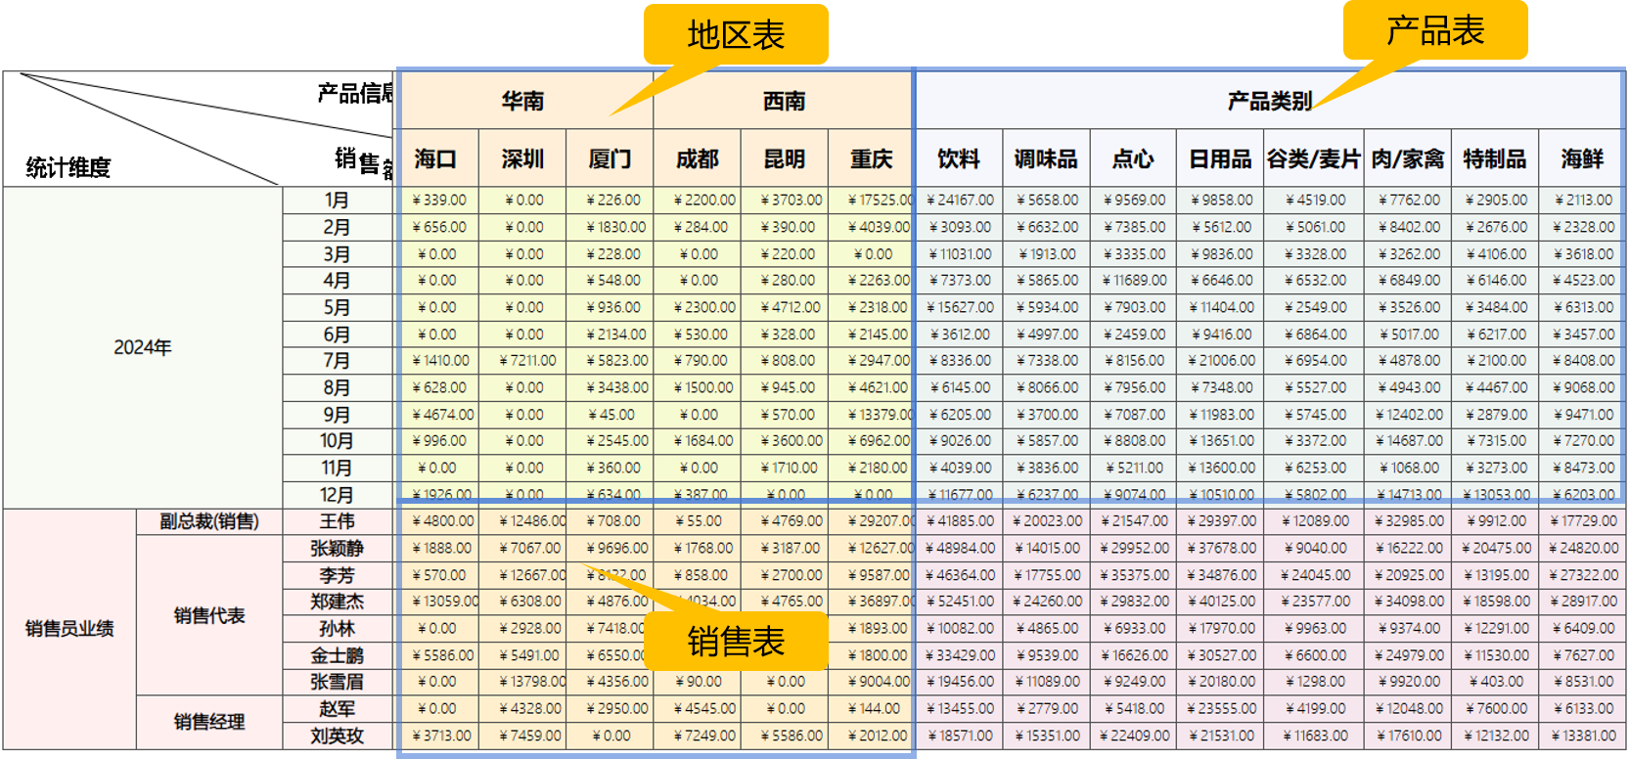Screen dimensions: 1629x759
Task: Click the 3月 row label
Action: (337, 253)
